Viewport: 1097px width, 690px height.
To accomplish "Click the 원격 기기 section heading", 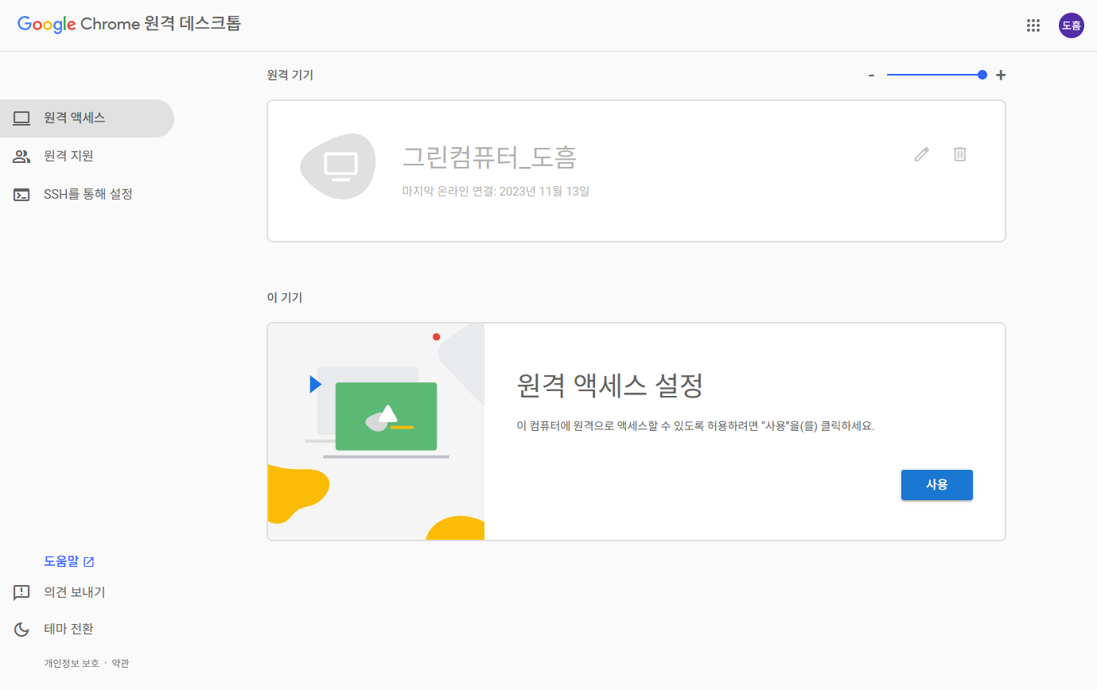I will click(290, 75).
